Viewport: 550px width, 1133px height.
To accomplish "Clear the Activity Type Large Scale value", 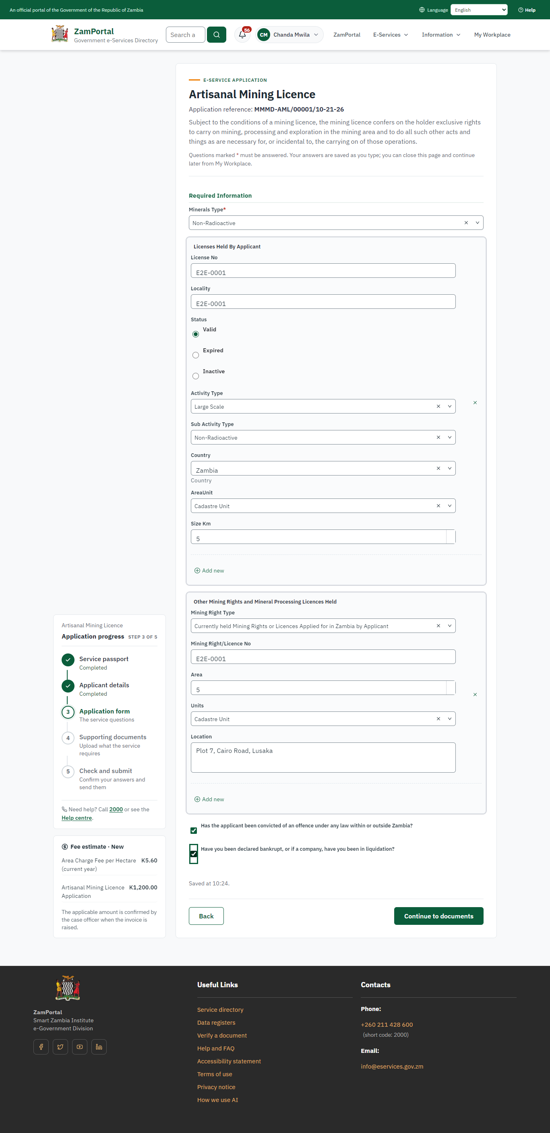I will point(438,406).
